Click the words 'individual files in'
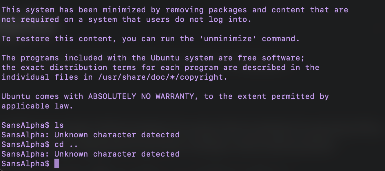The image size is (385, 171). click(47, 77)
